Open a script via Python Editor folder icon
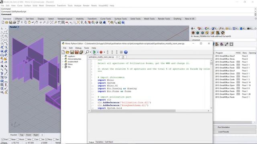Screen dimensions: 257x144 click(67, 52)
